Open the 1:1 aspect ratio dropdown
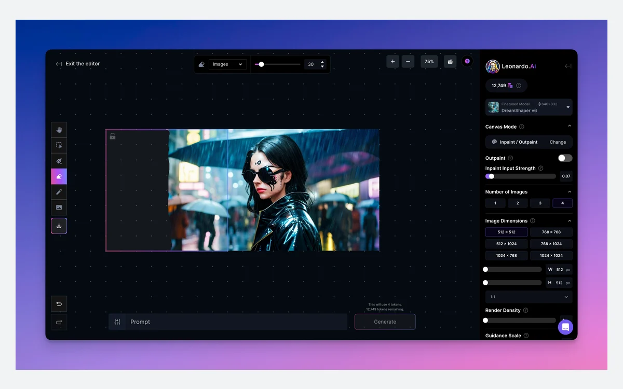623x389 pixels. pyautogui.click(x=529, y=297)
